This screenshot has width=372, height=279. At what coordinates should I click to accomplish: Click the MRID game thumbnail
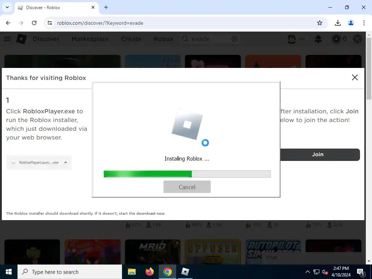153,252
